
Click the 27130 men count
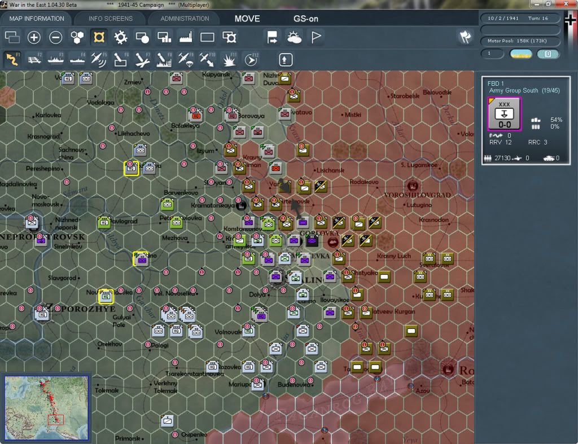click(x=502, y=158)
